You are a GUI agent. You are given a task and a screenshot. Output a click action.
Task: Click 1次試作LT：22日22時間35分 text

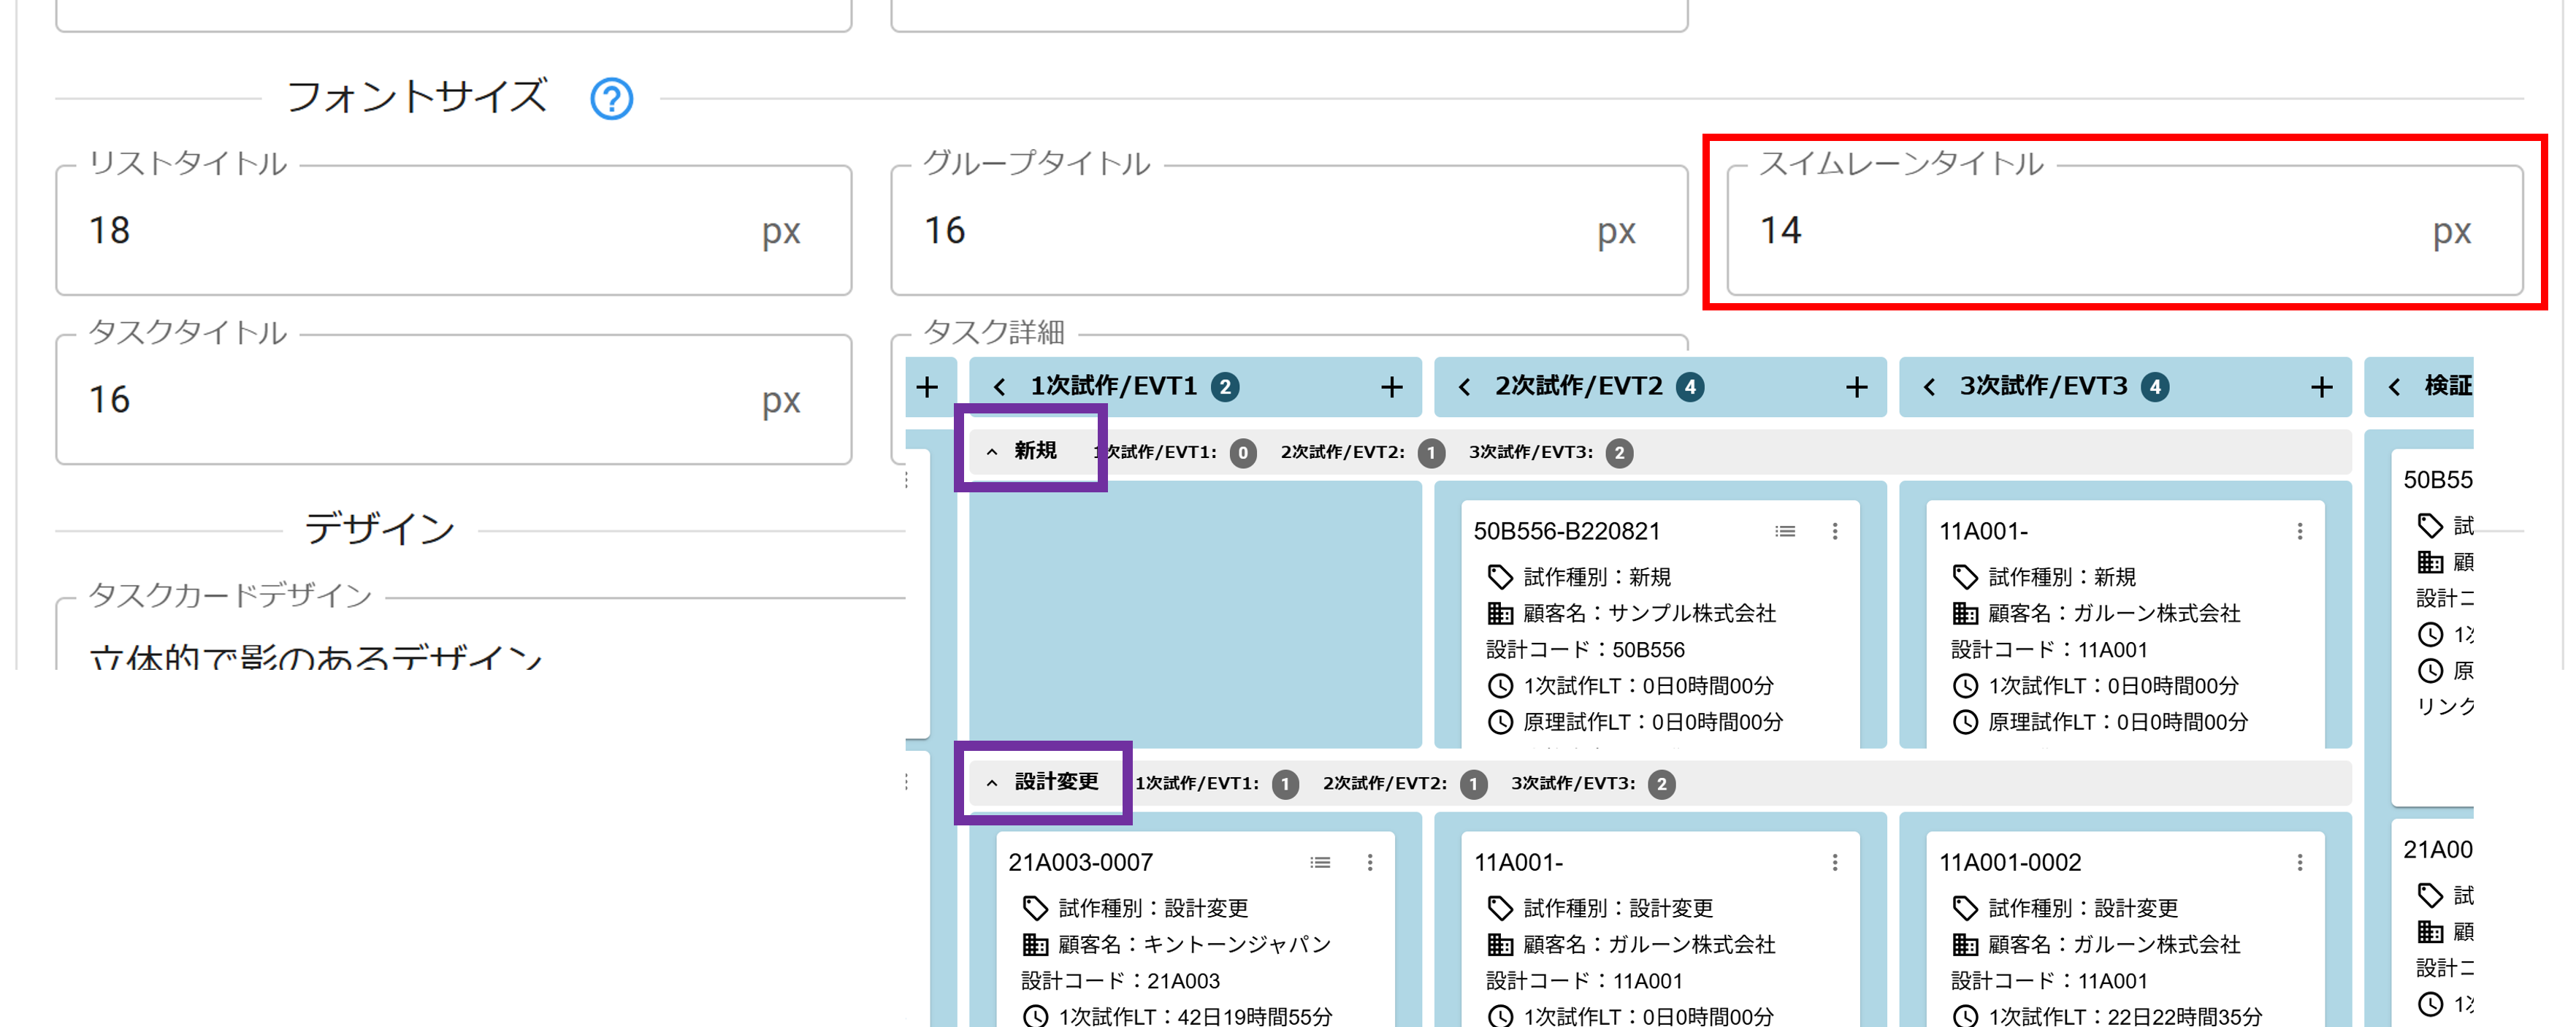[2125, 1016]
